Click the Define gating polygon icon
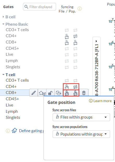Screen dimensions: 115x162 pos(14,131)
